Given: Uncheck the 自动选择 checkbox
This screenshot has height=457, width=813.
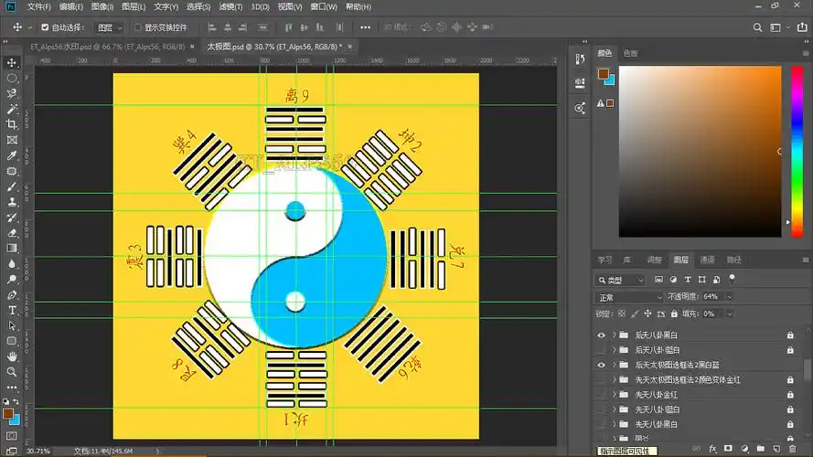Looking at the screenshot, I should coord(45,27).
